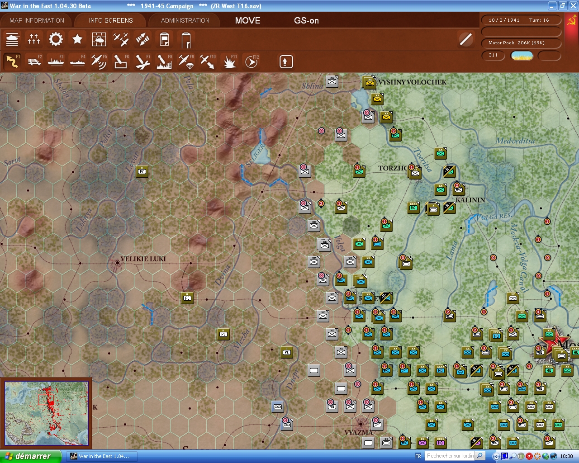Click the diagonal slash round button
Screen dimensions: 579x463
(465, 39)
